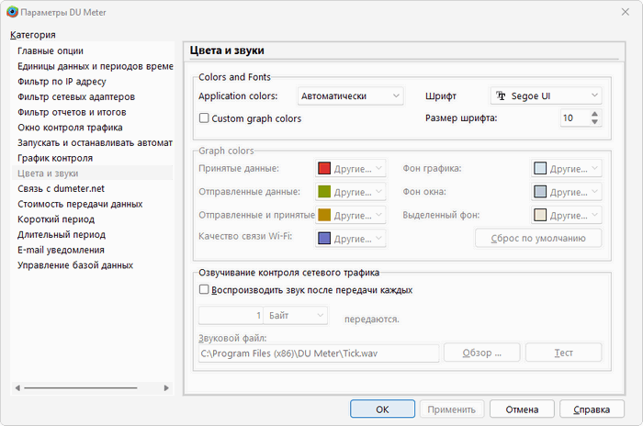Increase font size with up arrow
The height and width of the screenshot is (426, 643).
[x=594, y=114]
